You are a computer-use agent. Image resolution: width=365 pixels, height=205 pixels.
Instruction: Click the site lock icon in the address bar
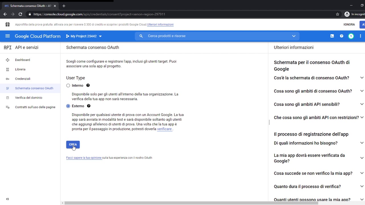30,14
